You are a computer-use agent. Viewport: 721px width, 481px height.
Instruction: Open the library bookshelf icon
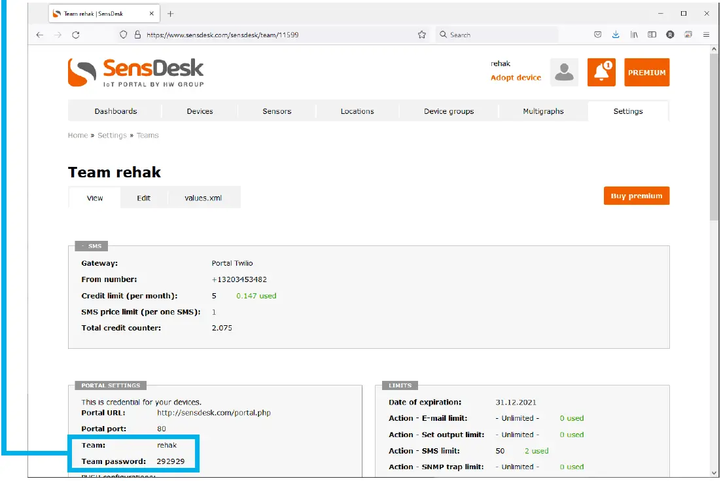click(x=634, y=35)
